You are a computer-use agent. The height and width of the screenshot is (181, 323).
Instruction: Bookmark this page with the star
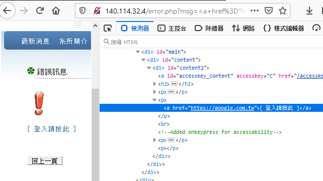283,11
